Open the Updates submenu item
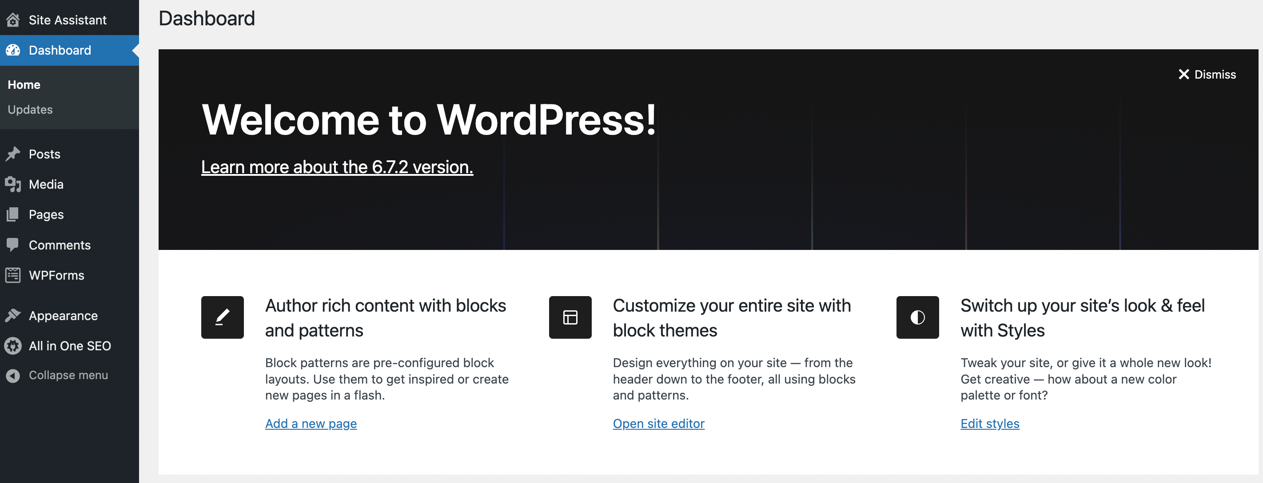The width and height of the screenshot is (1263, 483). pyautogui.click(x=30, y=109)
